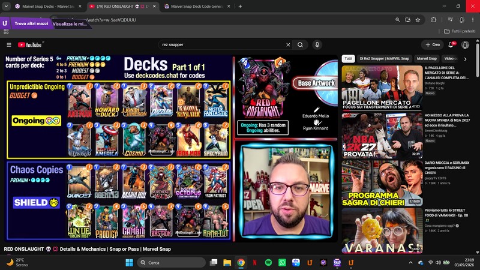Open Marvel Snap from the taskbar
The height and width of the screenshot is (270, 480).
point(337,263)
